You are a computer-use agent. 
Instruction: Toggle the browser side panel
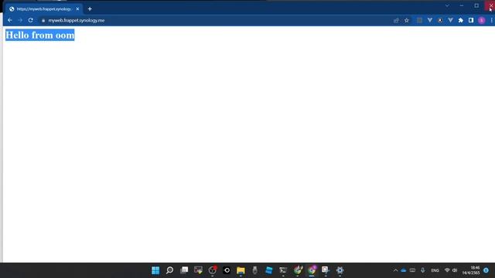tap(471, 21)
